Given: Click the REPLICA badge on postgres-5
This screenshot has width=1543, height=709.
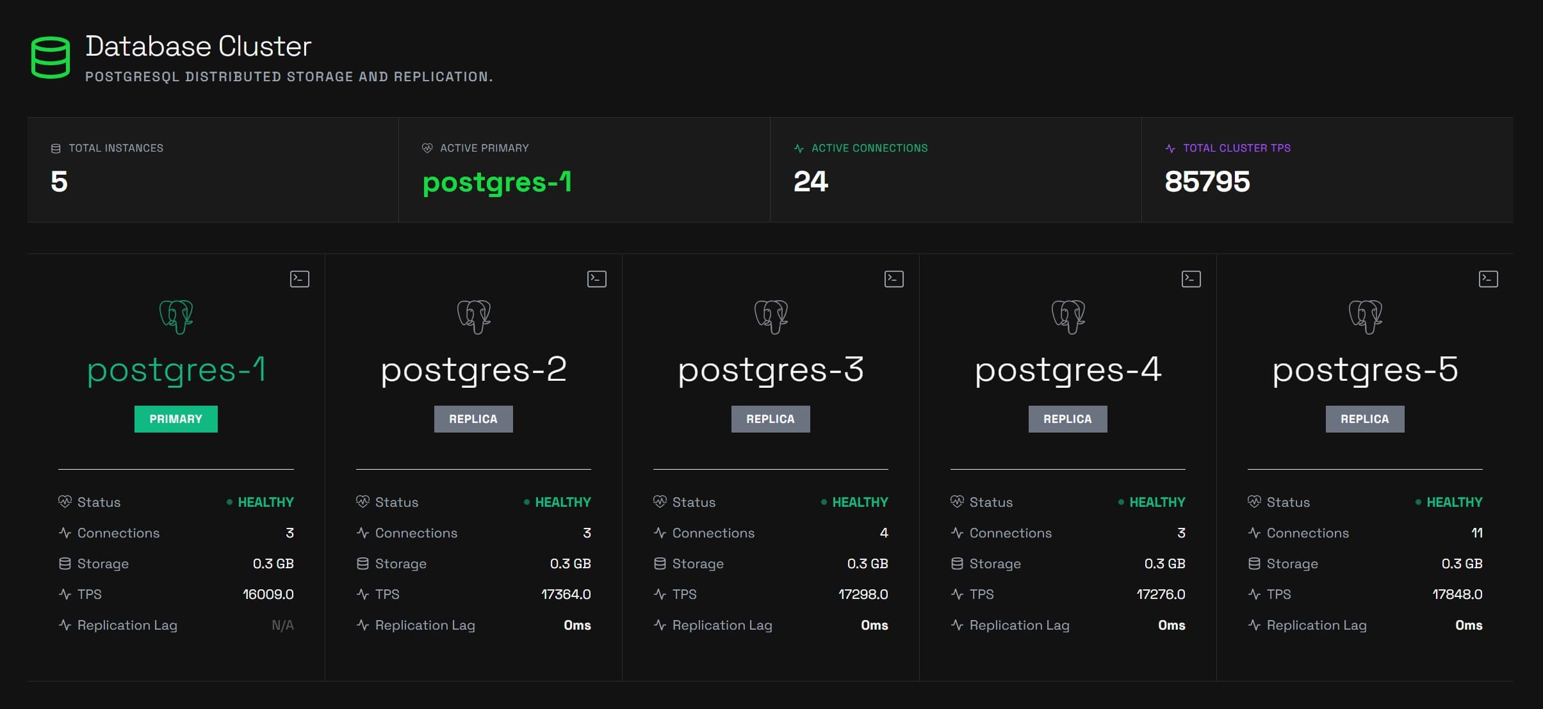Looking at the screenshot, I should coord(1365,419).
